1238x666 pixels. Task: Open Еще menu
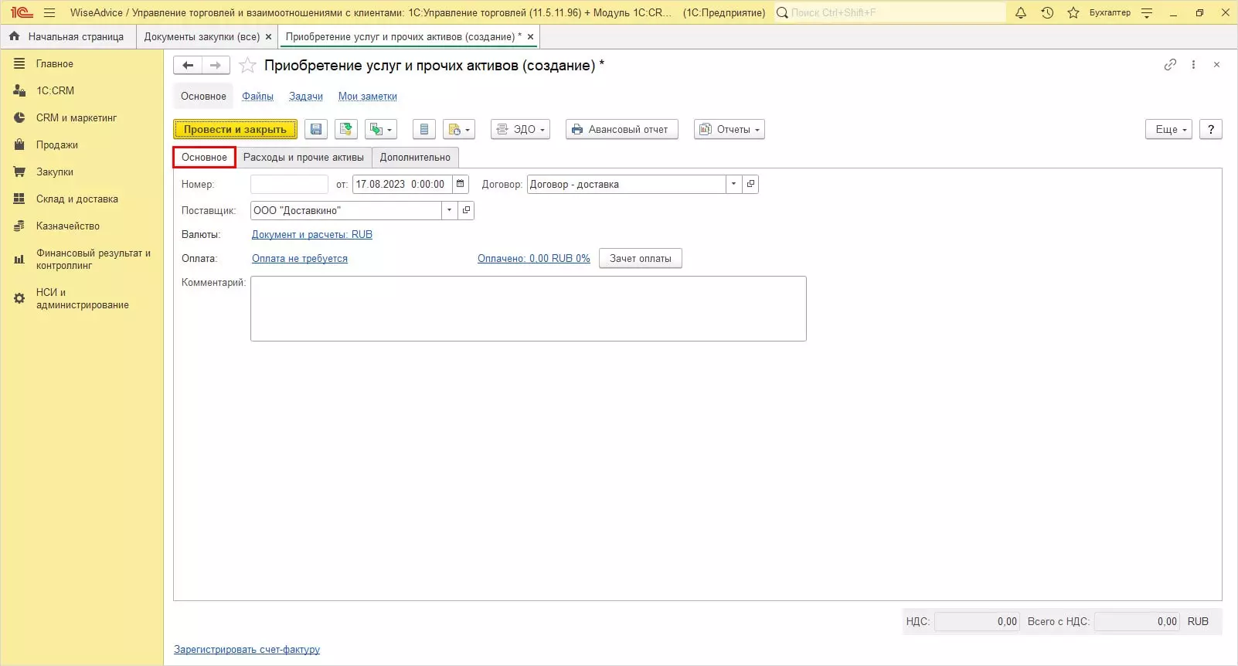pos(1168,129)
